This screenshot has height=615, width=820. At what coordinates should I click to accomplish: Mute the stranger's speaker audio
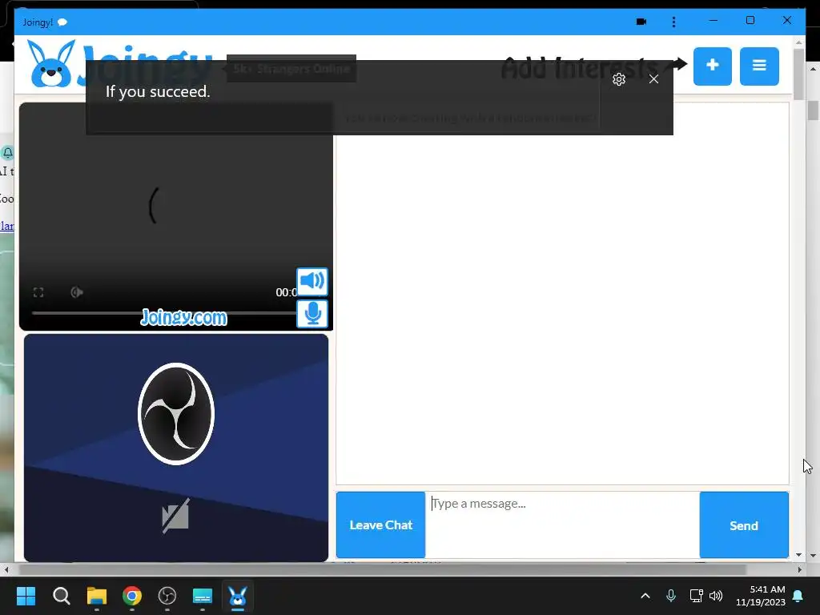(x=312, y=281)
